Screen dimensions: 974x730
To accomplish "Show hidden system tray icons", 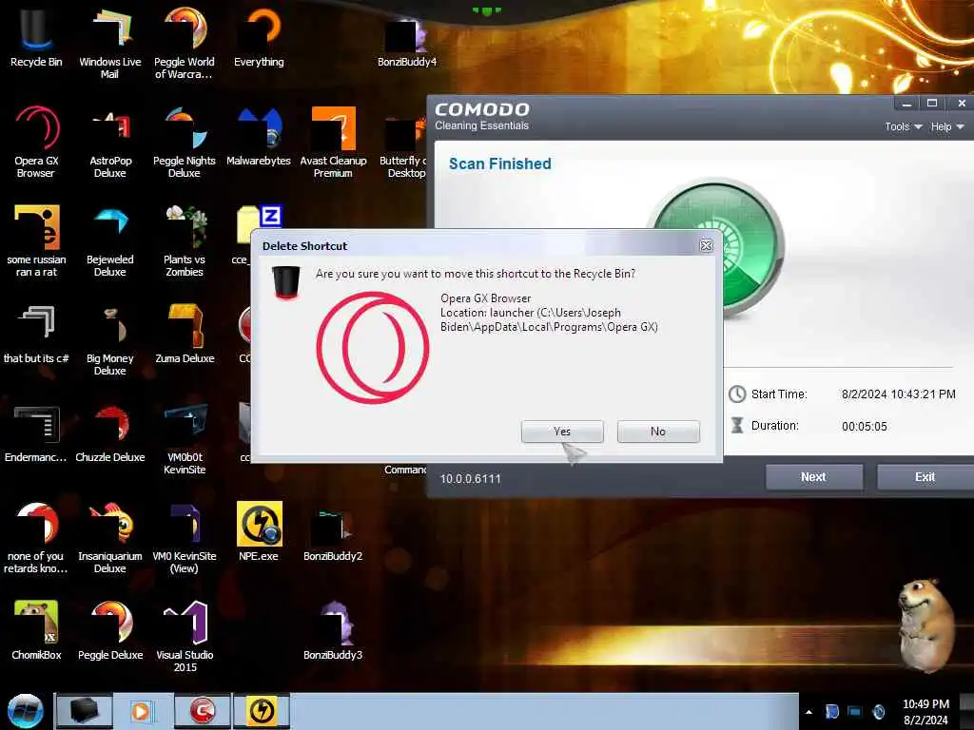I will pyautogui.click(x=808, y=712).
